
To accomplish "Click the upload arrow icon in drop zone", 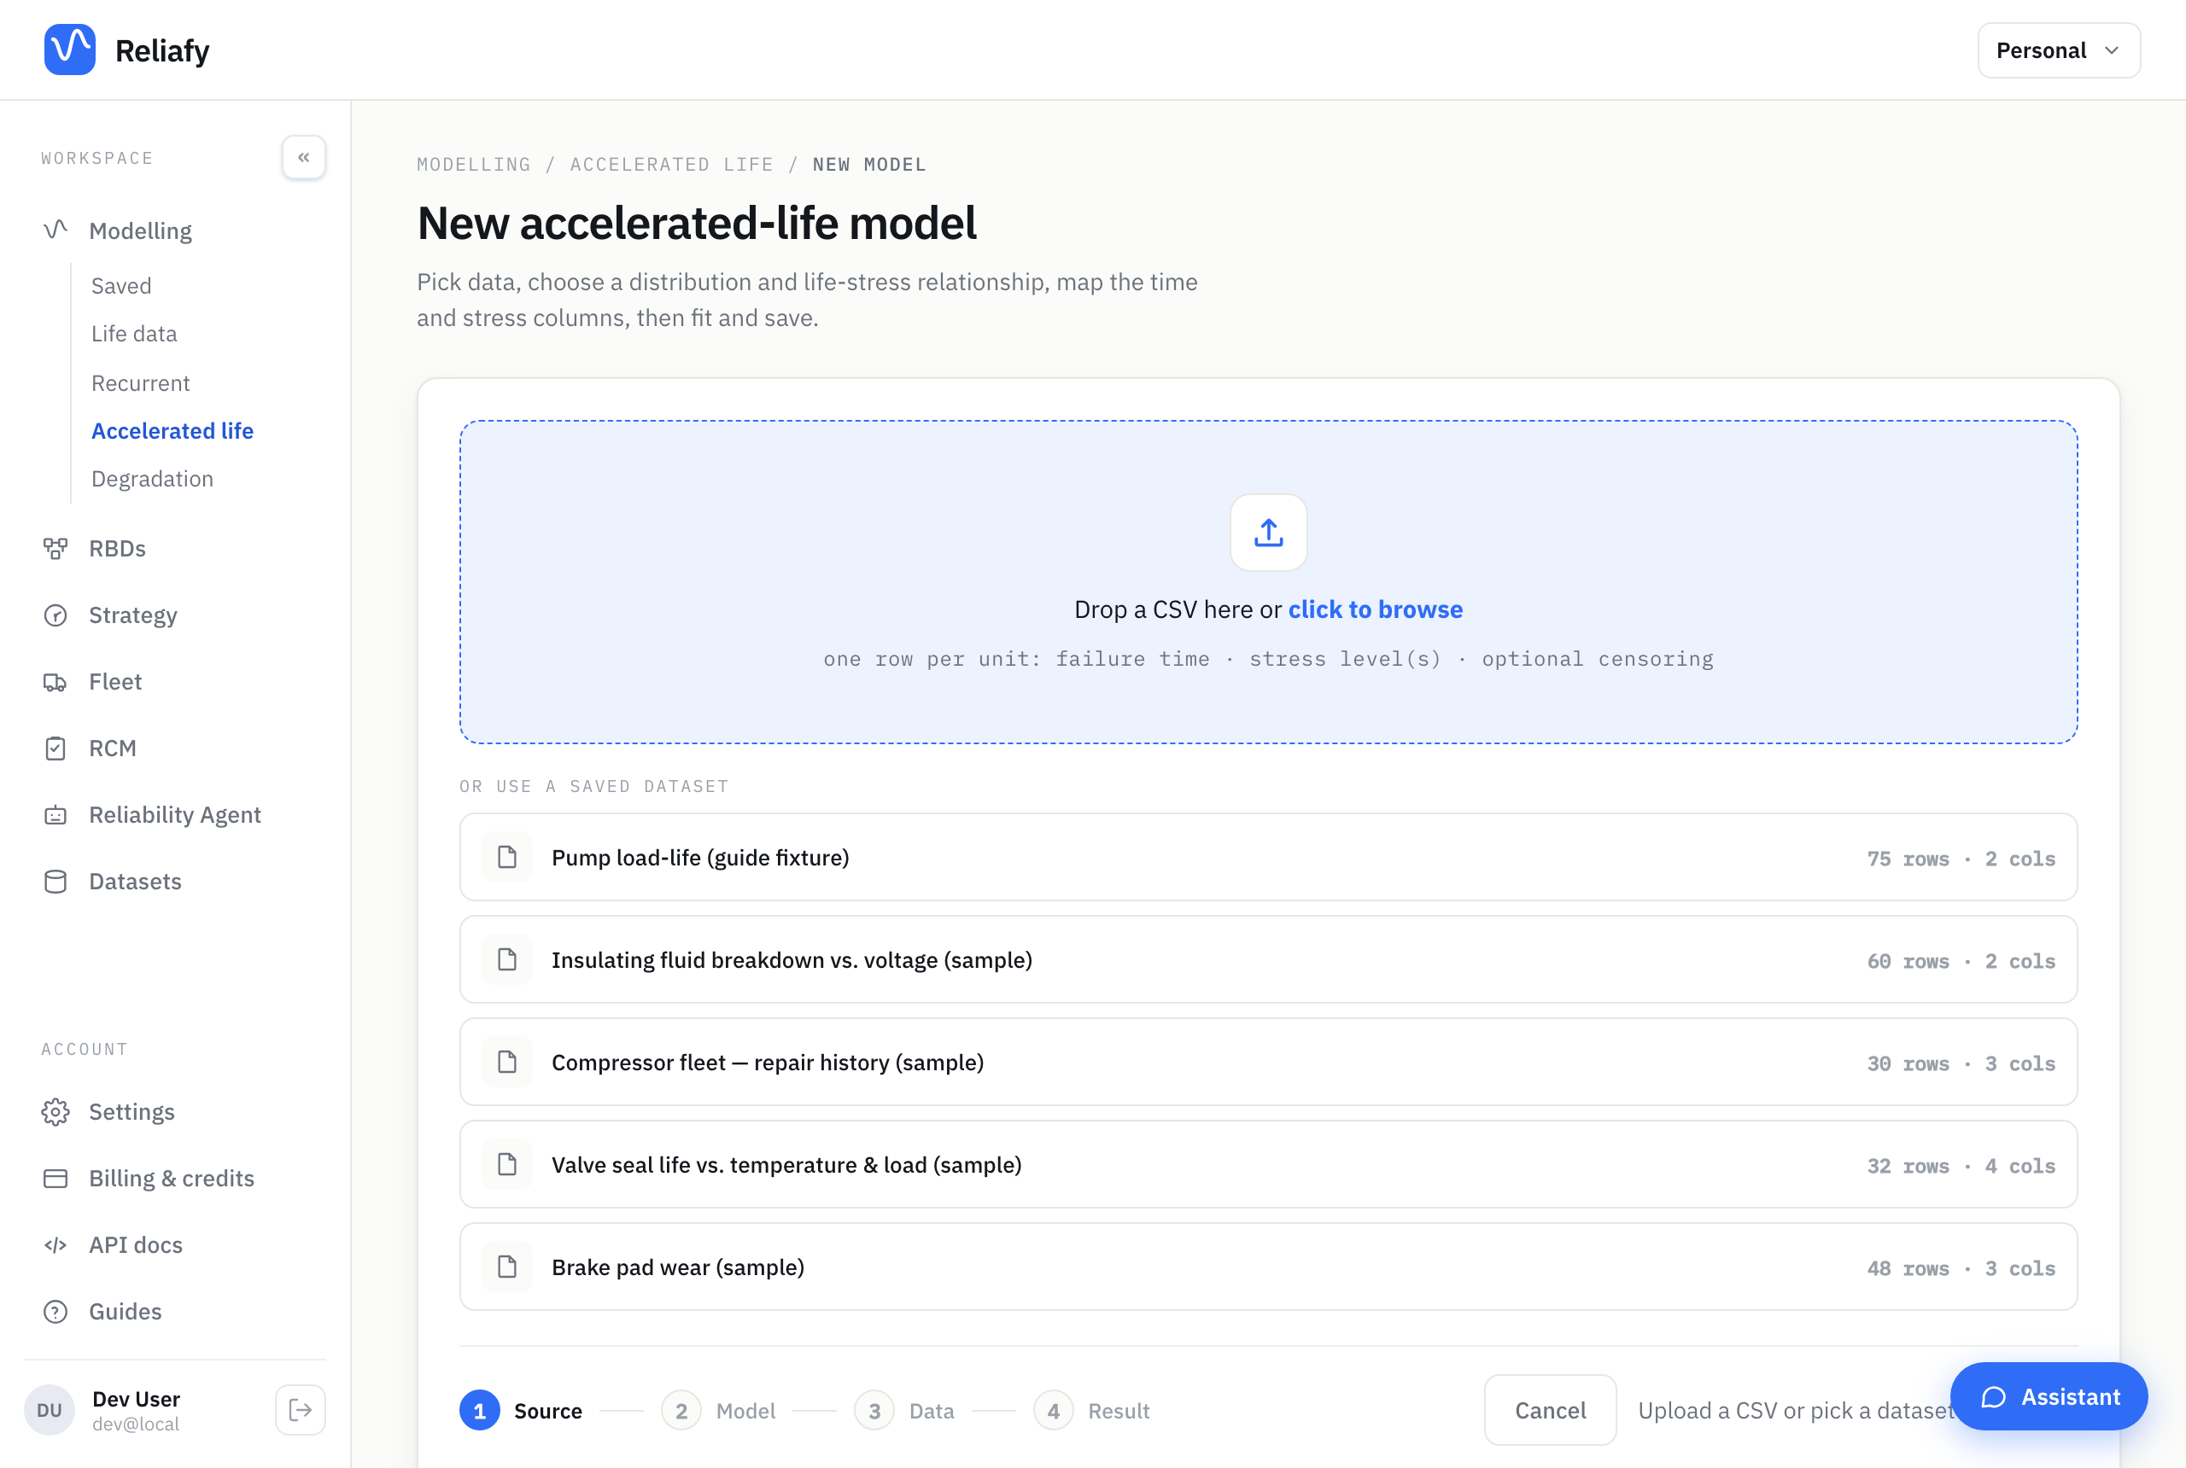I will (1268, 532).
